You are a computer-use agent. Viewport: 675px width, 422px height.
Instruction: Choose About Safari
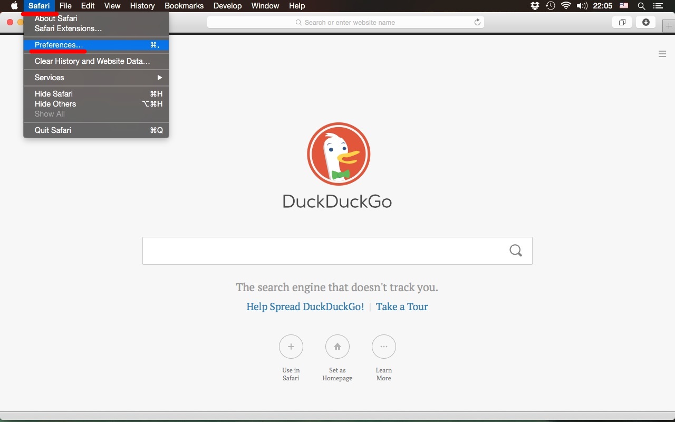pyautogui.click(x=96, y=18)
